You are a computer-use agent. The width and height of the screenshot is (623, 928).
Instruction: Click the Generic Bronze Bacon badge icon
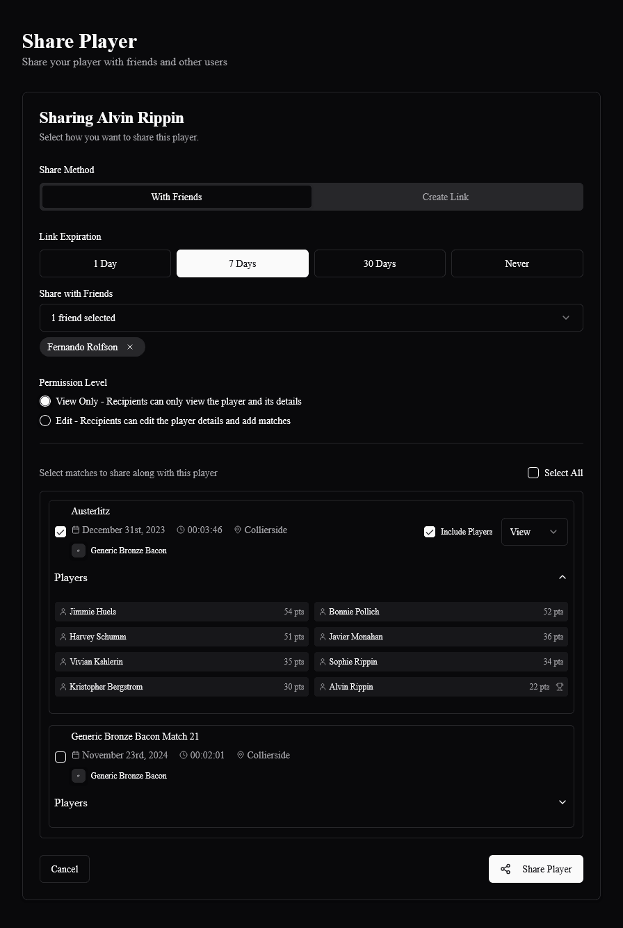click(79, 550)
